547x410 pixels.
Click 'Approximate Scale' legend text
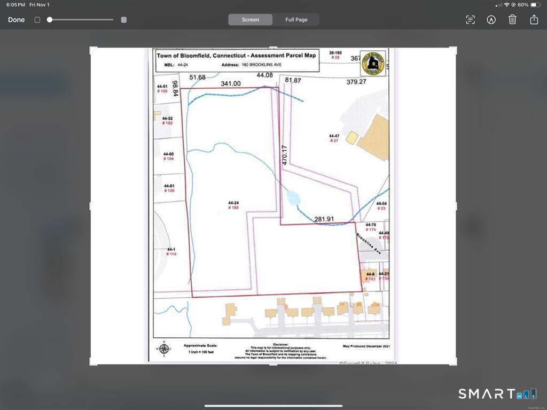tap(201, 345)
